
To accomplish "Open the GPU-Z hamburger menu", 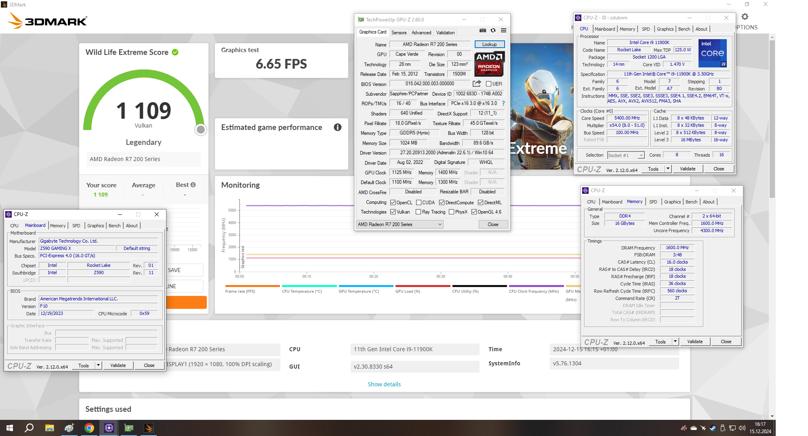I will pos(503,30).
